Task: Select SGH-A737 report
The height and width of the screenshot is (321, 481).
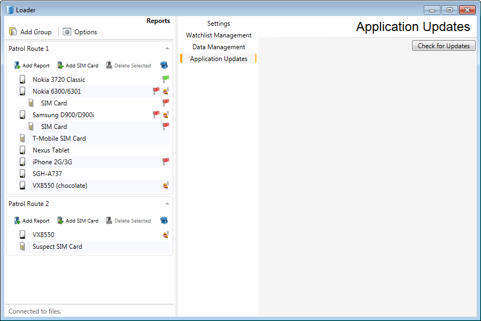Action: pos(94,174)
